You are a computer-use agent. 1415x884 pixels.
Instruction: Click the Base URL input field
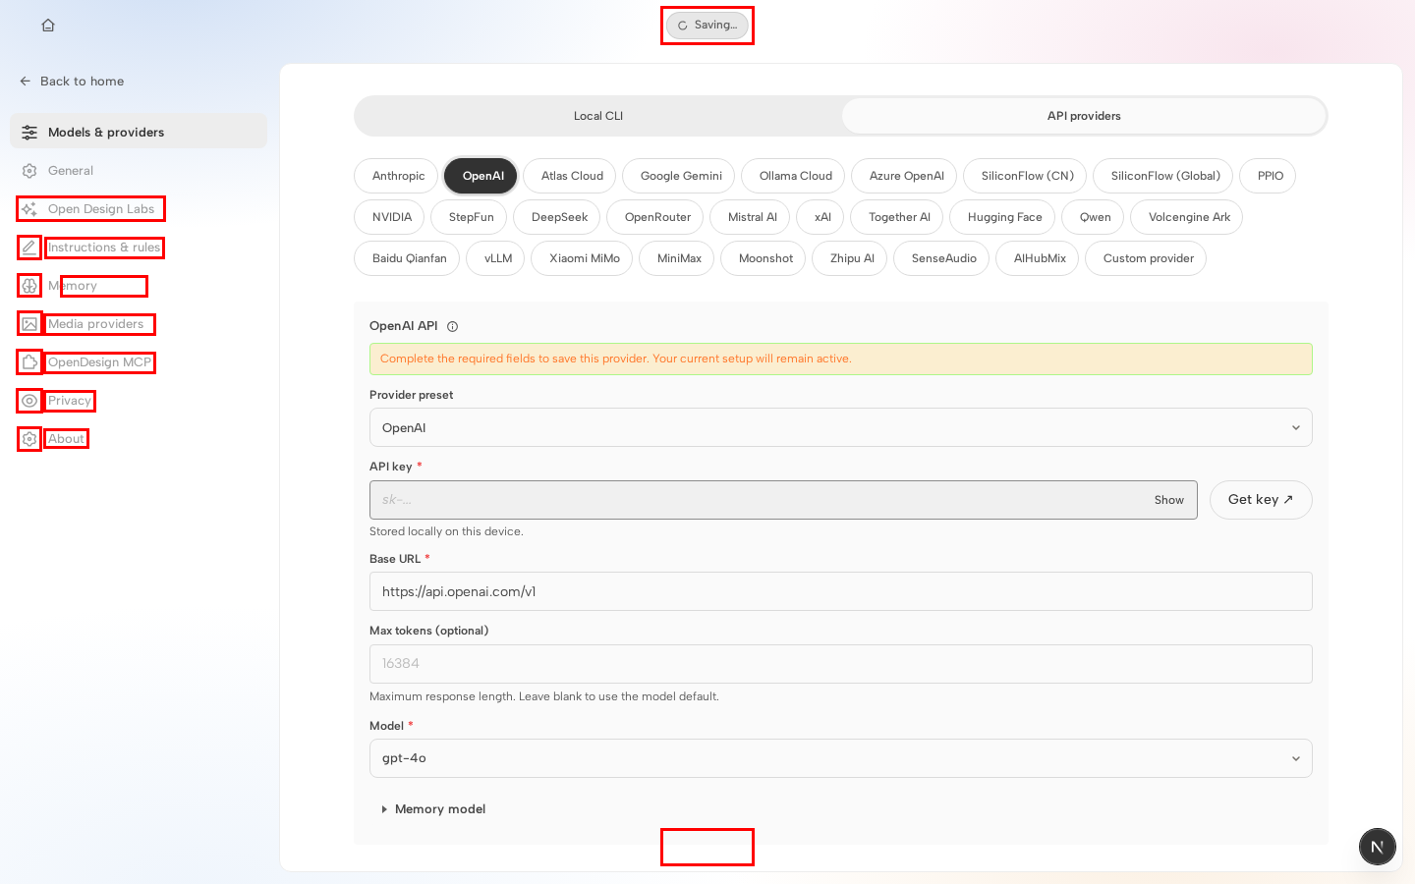841,591
